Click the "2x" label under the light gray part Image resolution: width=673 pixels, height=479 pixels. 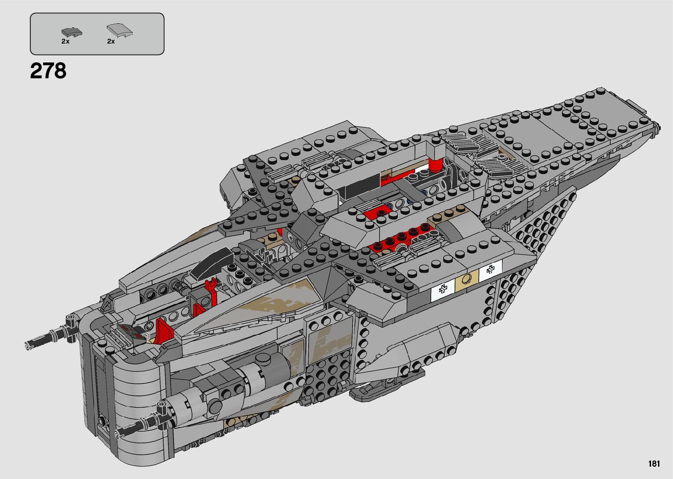[x=111, y=41]
